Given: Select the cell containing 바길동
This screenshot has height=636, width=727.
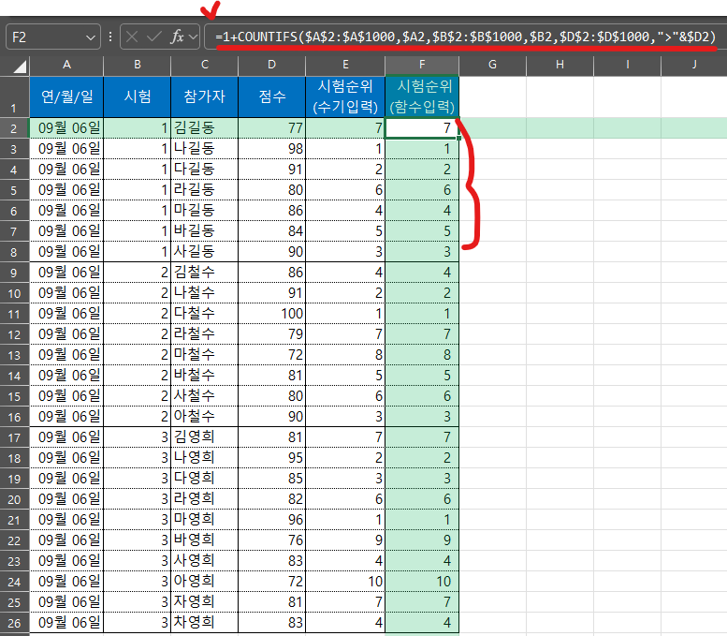Looking at the screenshot, I should 205,230.
